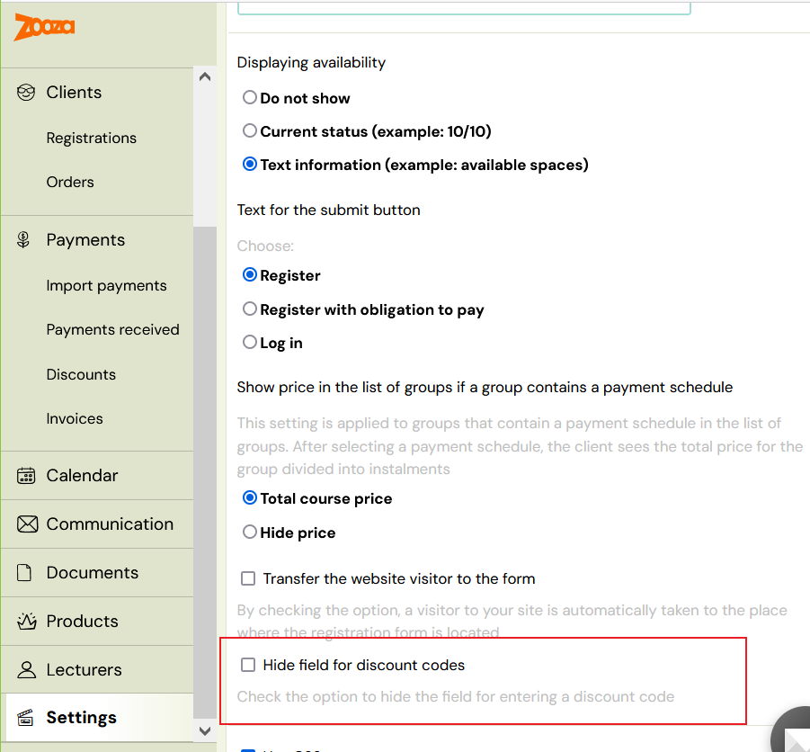This screenshot has width=810, height=752.
Task: Click the Settings icon in sidebar
Action: tap(25, 718)
